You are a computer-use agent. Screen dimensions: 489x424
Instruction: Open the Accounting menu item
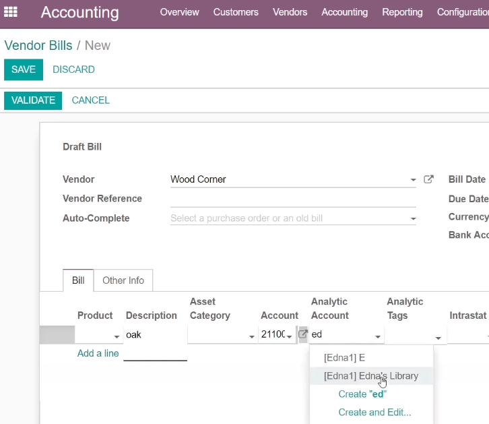344,12
